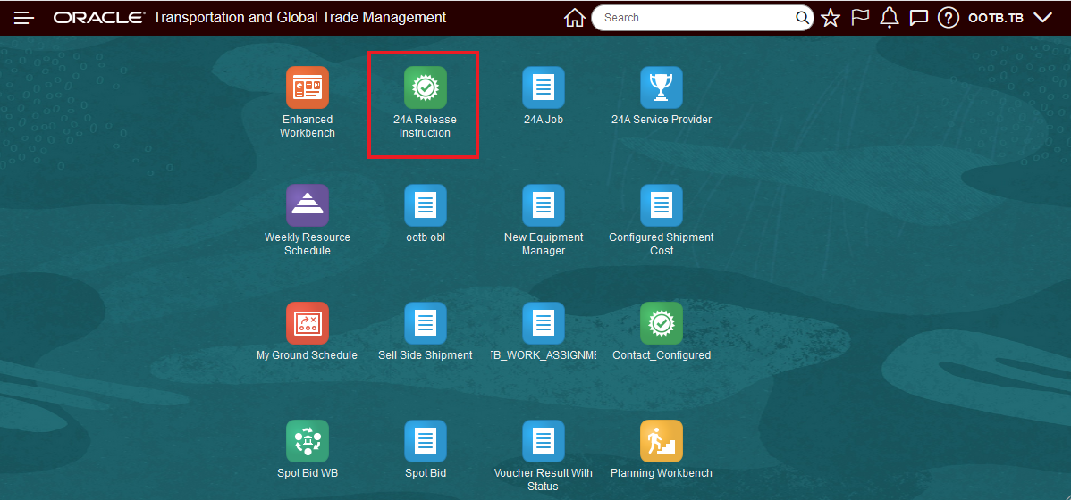Image resolution: width=1071 pixels, height=500 pixels.
Task: Open the message chat icon
Action: coord(919,18)
